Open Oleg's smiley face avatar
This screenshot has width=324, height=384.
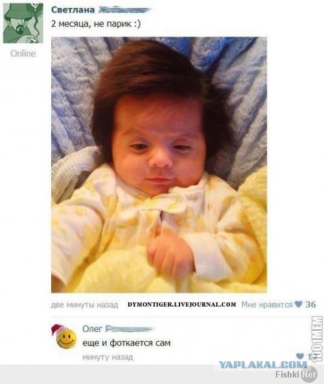[x=64, y=337]
